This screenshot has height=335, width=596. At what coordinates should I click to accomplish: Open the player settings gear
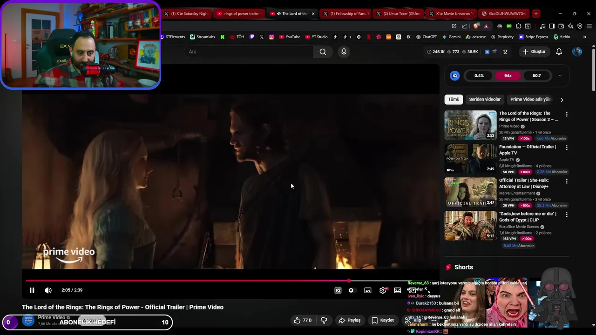[x=383, y=290]
